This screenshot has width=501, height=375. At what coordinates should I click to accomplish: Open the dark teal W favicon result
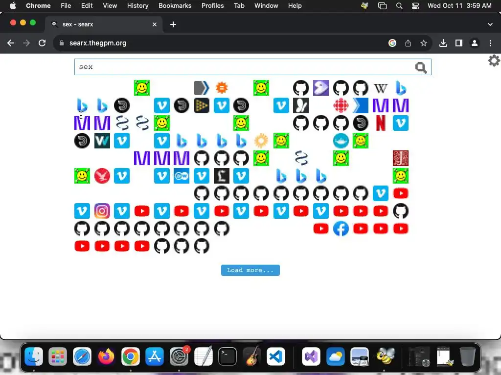[x=102, y=141]
